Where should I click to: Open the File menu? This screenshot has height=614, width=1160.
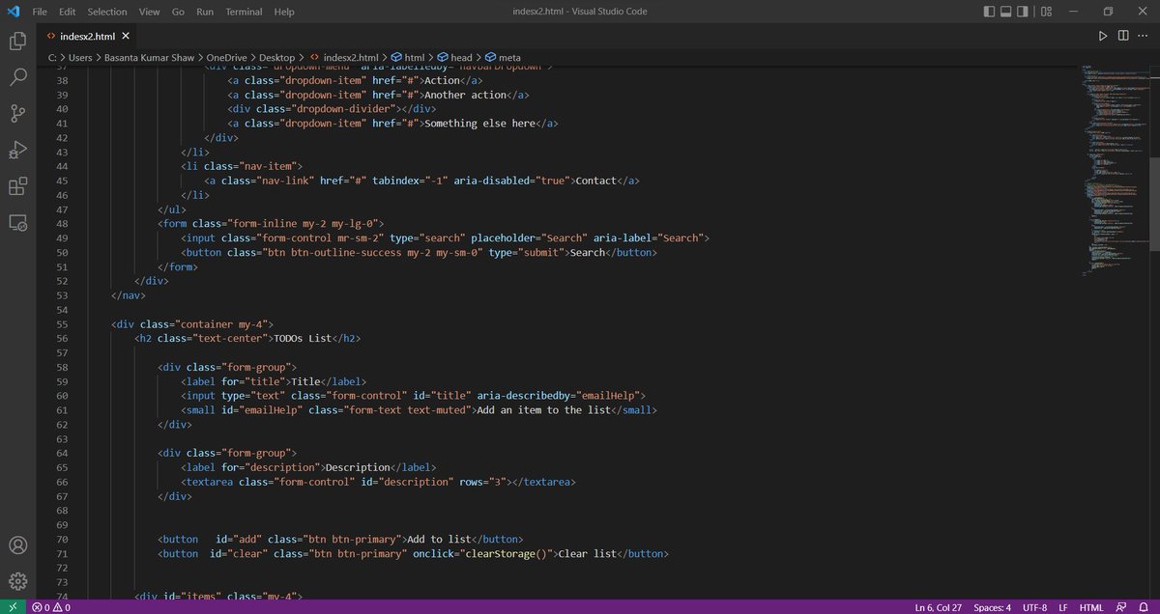click(40, 12)
